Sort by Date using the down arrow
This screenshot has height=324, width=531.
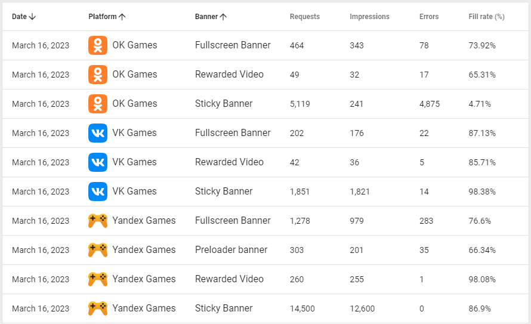coord(32,17)
